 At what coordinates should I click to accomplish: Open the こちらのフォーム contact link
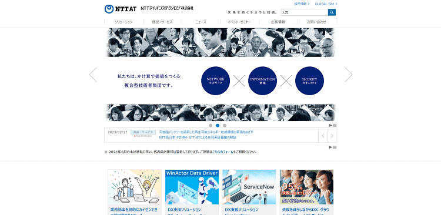[223, 152]
